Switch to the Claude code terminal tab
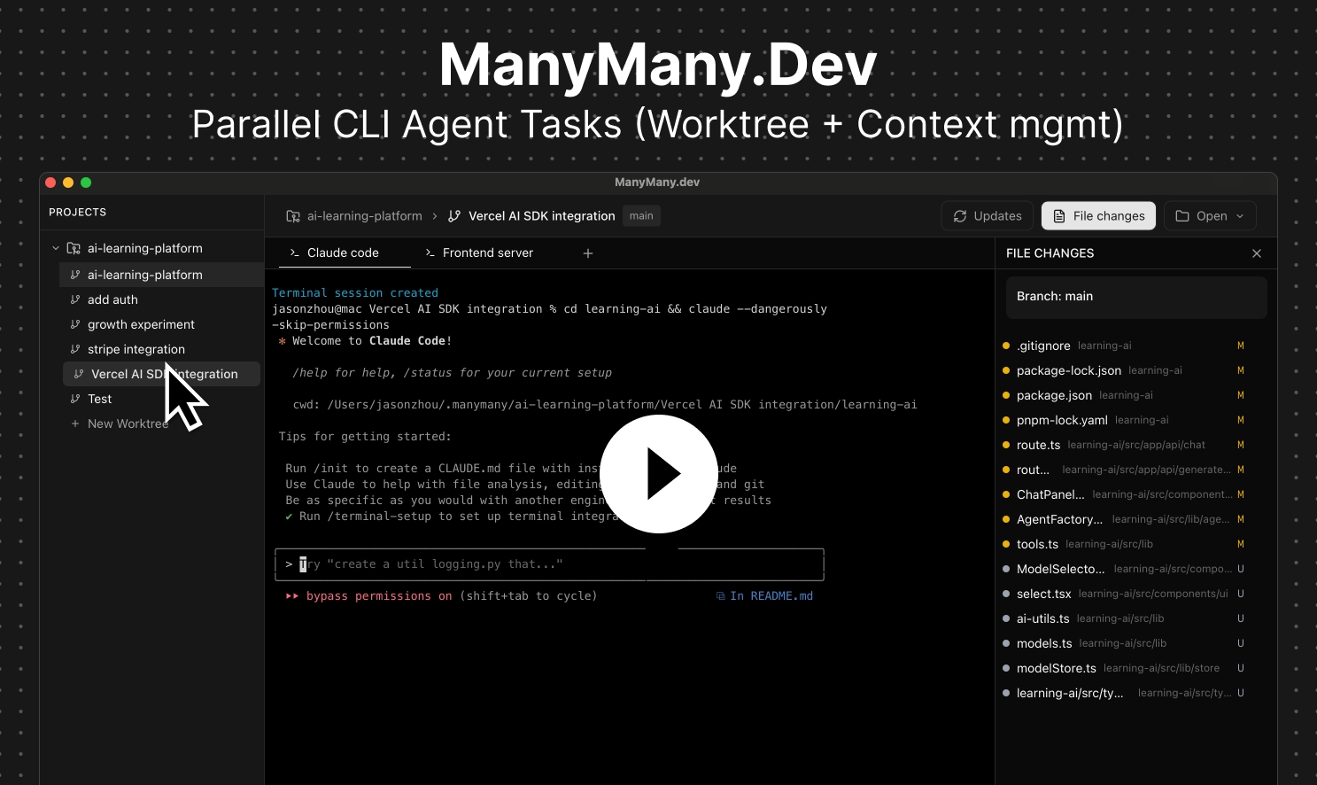 coord(345,253)
